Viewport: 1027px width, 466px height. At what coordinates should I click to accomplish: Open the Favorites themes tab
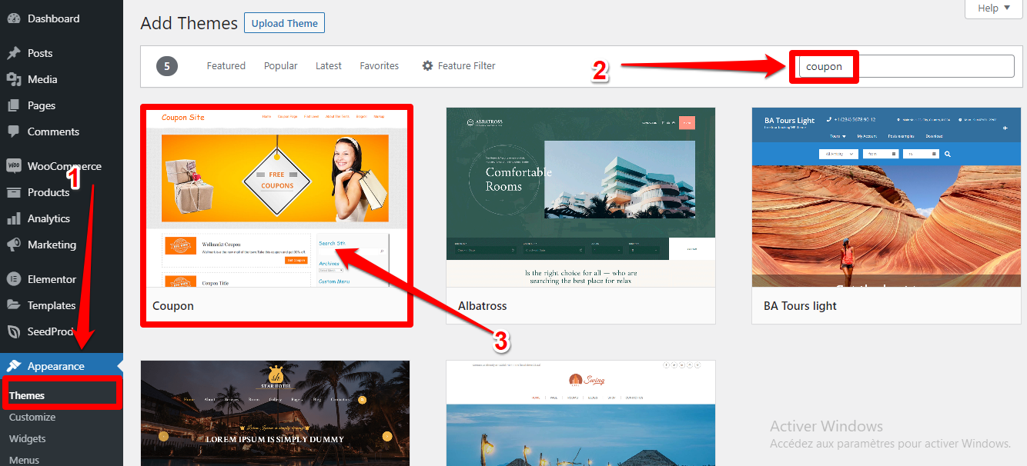coord(379,66)
